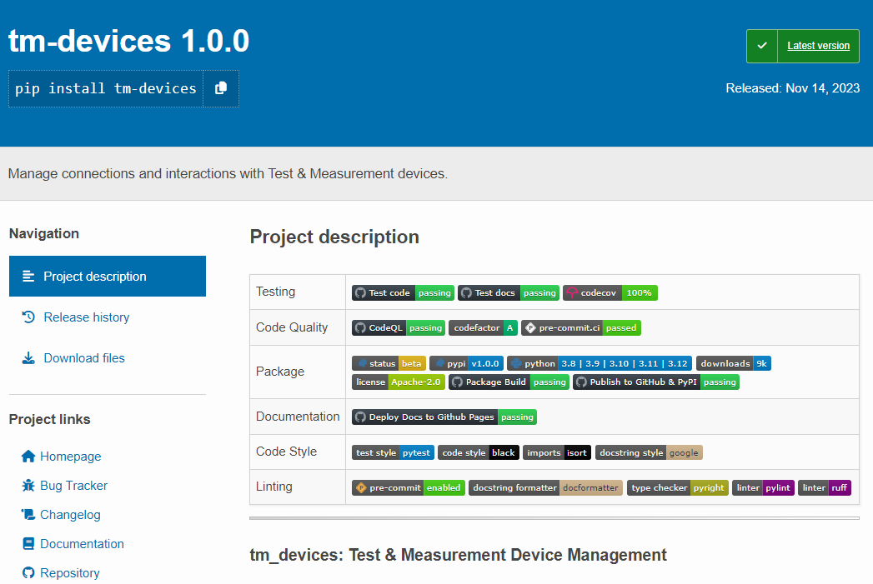Click the tm-devices 1.0.0 page title
Screen dimensions: 873x584
tap(128, 41)
